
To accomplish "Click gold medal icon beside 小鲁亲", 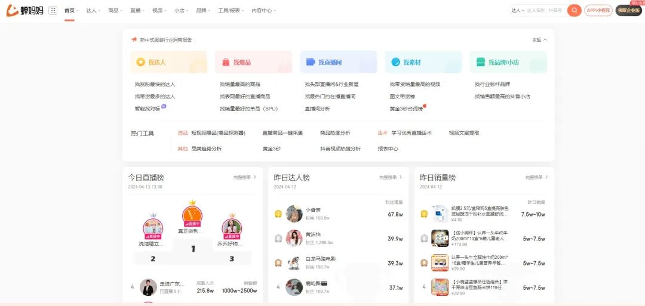I will [278, 214].
